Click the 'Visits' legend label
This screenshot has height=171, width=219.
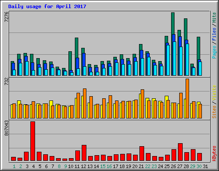pos(214,93)
